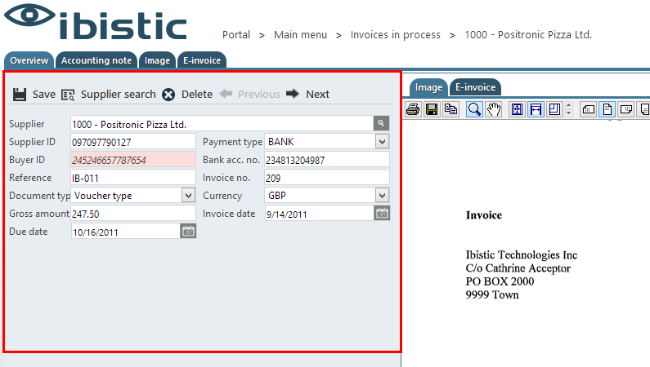Click the Delete X circle icon

point(168,95)
